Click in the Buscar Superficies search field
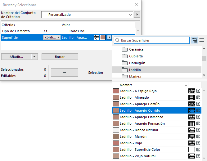The image size is (207, 161). point(152,40)
